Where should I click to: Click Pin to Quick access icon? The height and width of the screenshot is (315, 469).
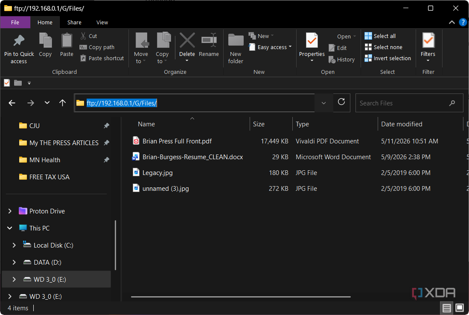[19, 41]
